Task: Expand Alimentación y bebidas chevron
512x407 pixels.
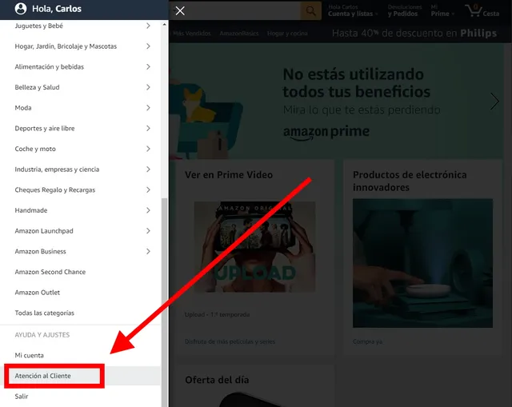Action: tap(148, 67)
